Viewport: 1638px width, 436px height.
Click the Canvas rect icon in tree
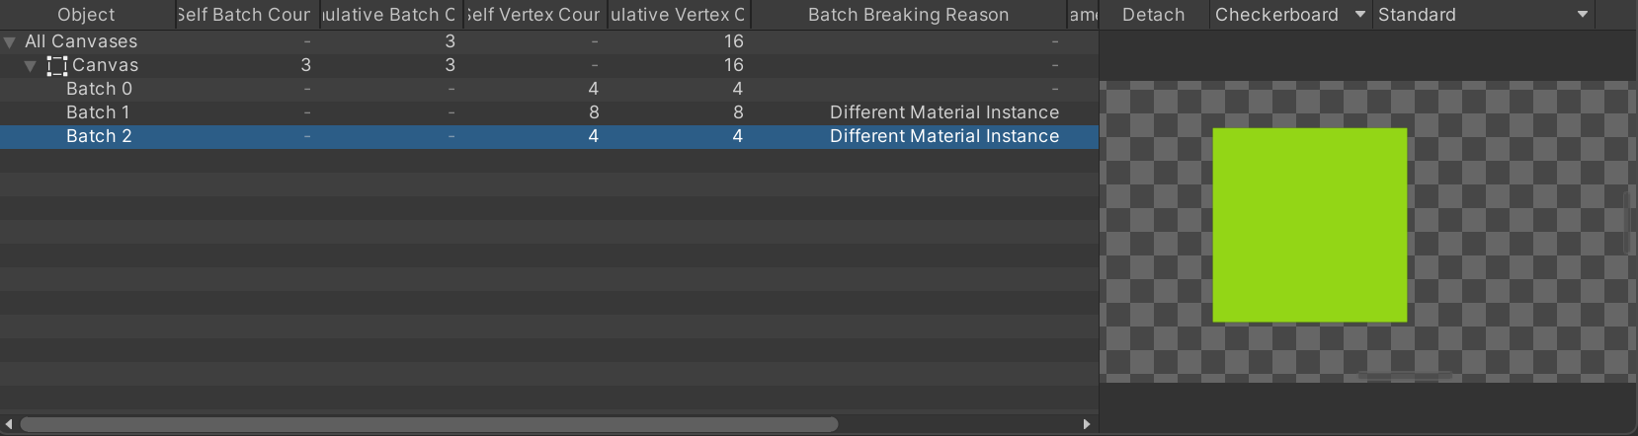click(57, 66)
